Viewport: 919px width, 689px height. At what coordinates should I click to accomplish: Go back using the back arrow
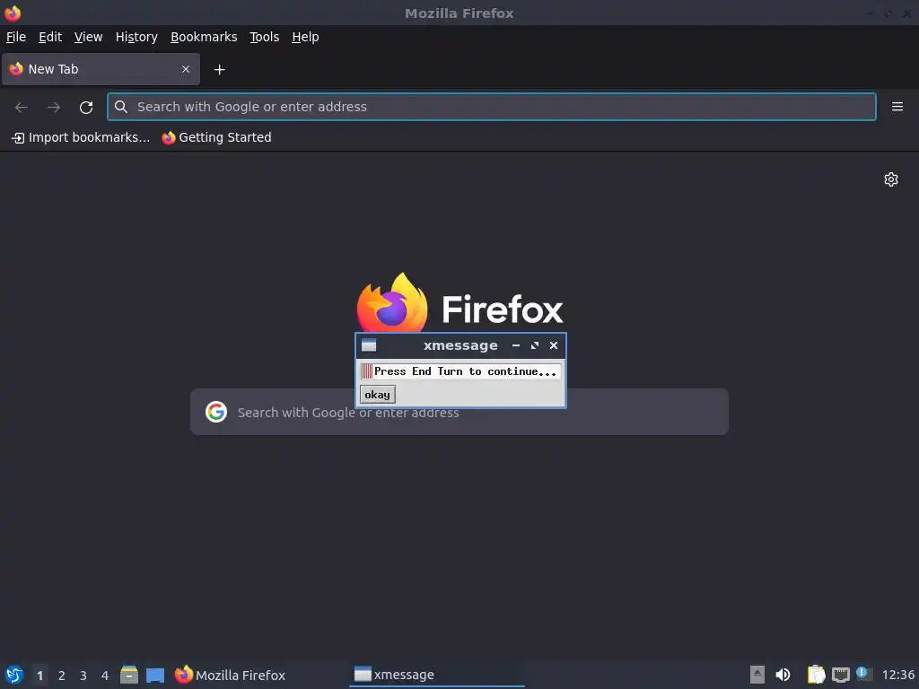[22, 108]
